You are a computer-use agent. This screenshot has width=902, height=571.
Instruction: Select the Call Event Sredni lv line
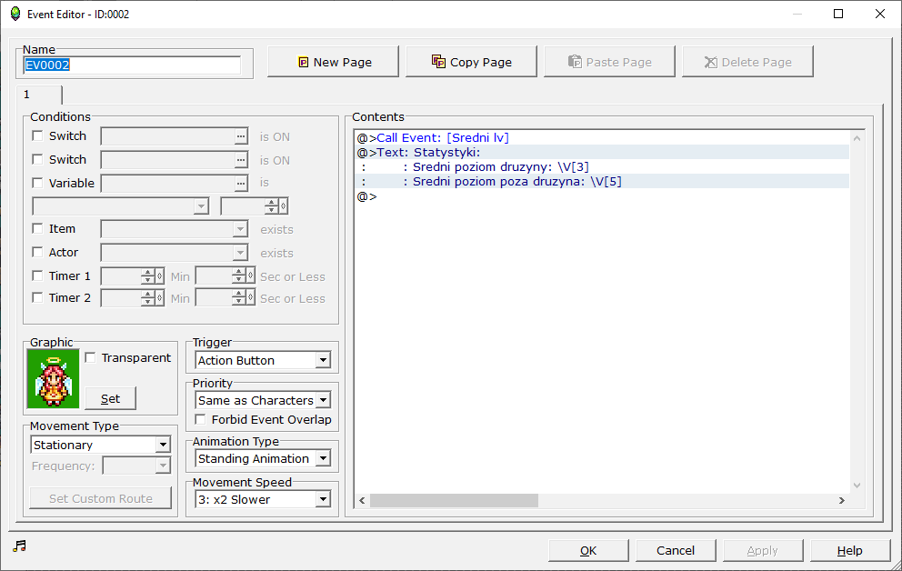point(602,137)
